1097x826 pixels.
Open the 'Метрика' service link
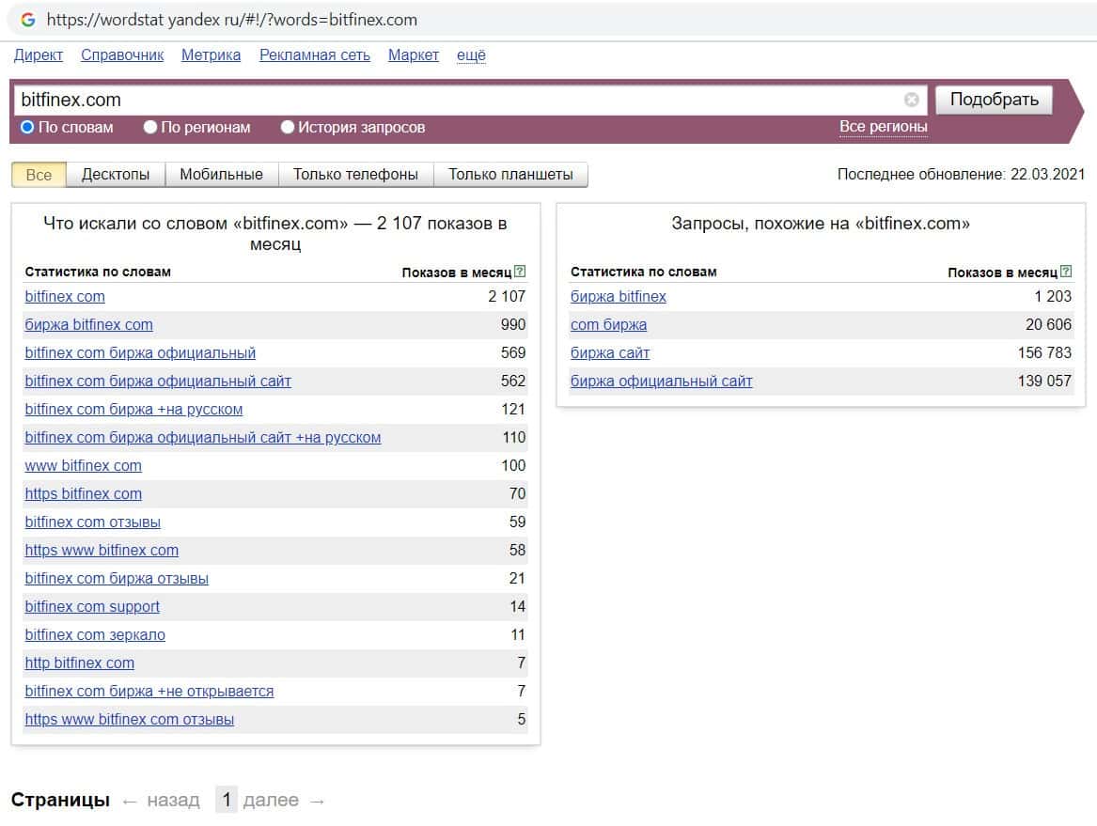coord(211,55)
